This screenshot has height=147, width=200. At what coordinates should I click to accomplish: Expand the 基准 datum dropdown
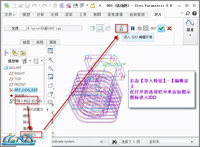[190, 35]
